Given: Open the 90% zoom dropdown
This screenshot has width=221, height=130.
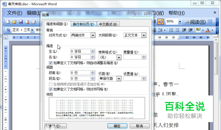Looking at the screenshot, I should [180, 22].
